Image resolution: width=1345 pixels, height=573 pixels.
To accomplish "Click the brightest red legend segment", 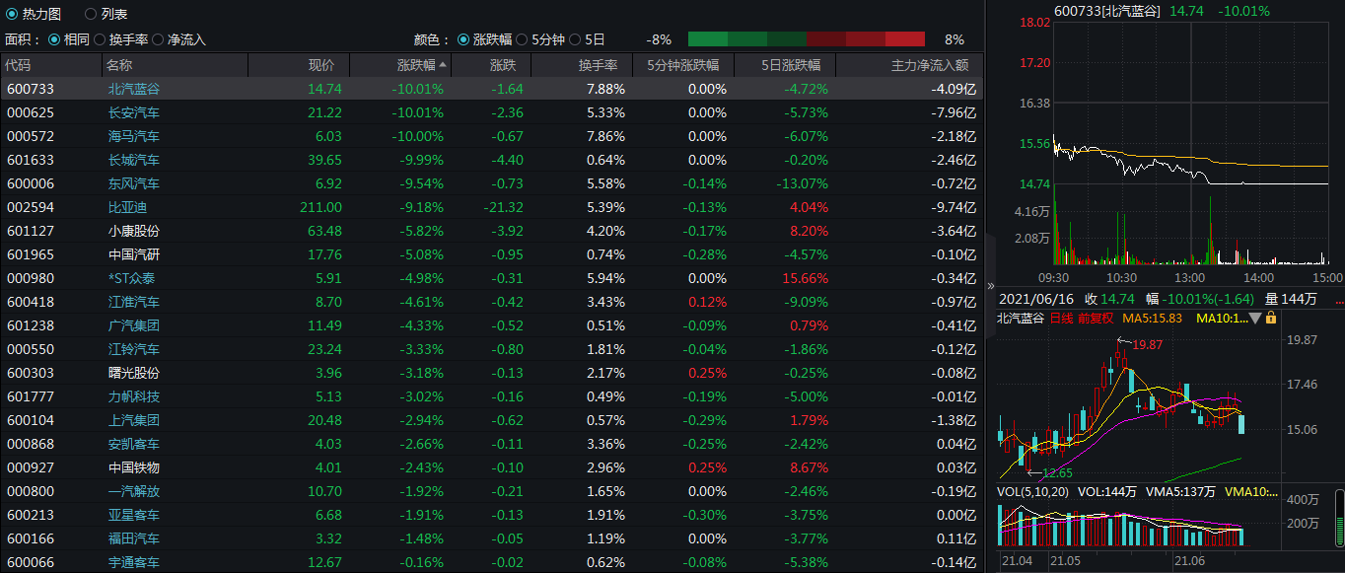I will pyautogui.click(x=905, y=39).
